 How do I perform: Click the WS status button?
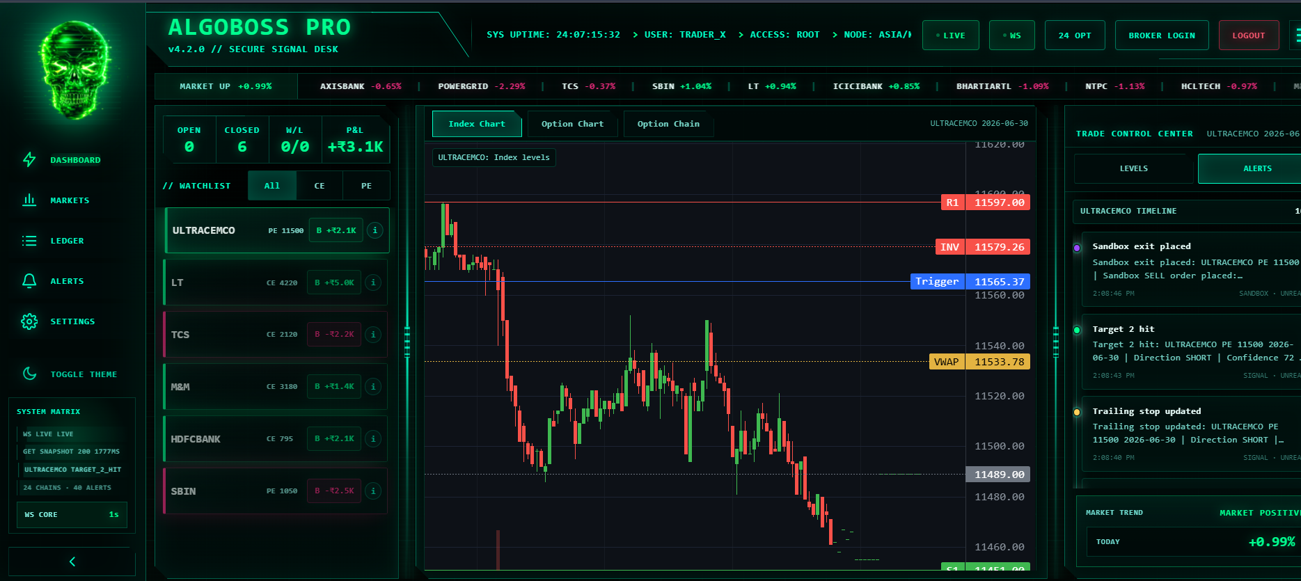[x=1012, y=35]
